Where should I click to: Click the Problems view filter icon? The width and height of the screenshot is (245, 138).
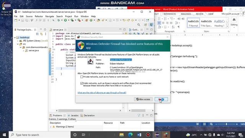click(x=139, y=115)
